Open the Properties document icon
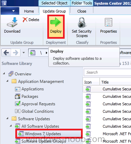 (109, 22)
